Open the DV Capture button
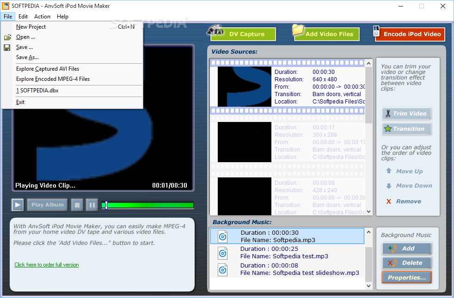The width and height of the screenshot is (454, 298). [x=243, y=34]
